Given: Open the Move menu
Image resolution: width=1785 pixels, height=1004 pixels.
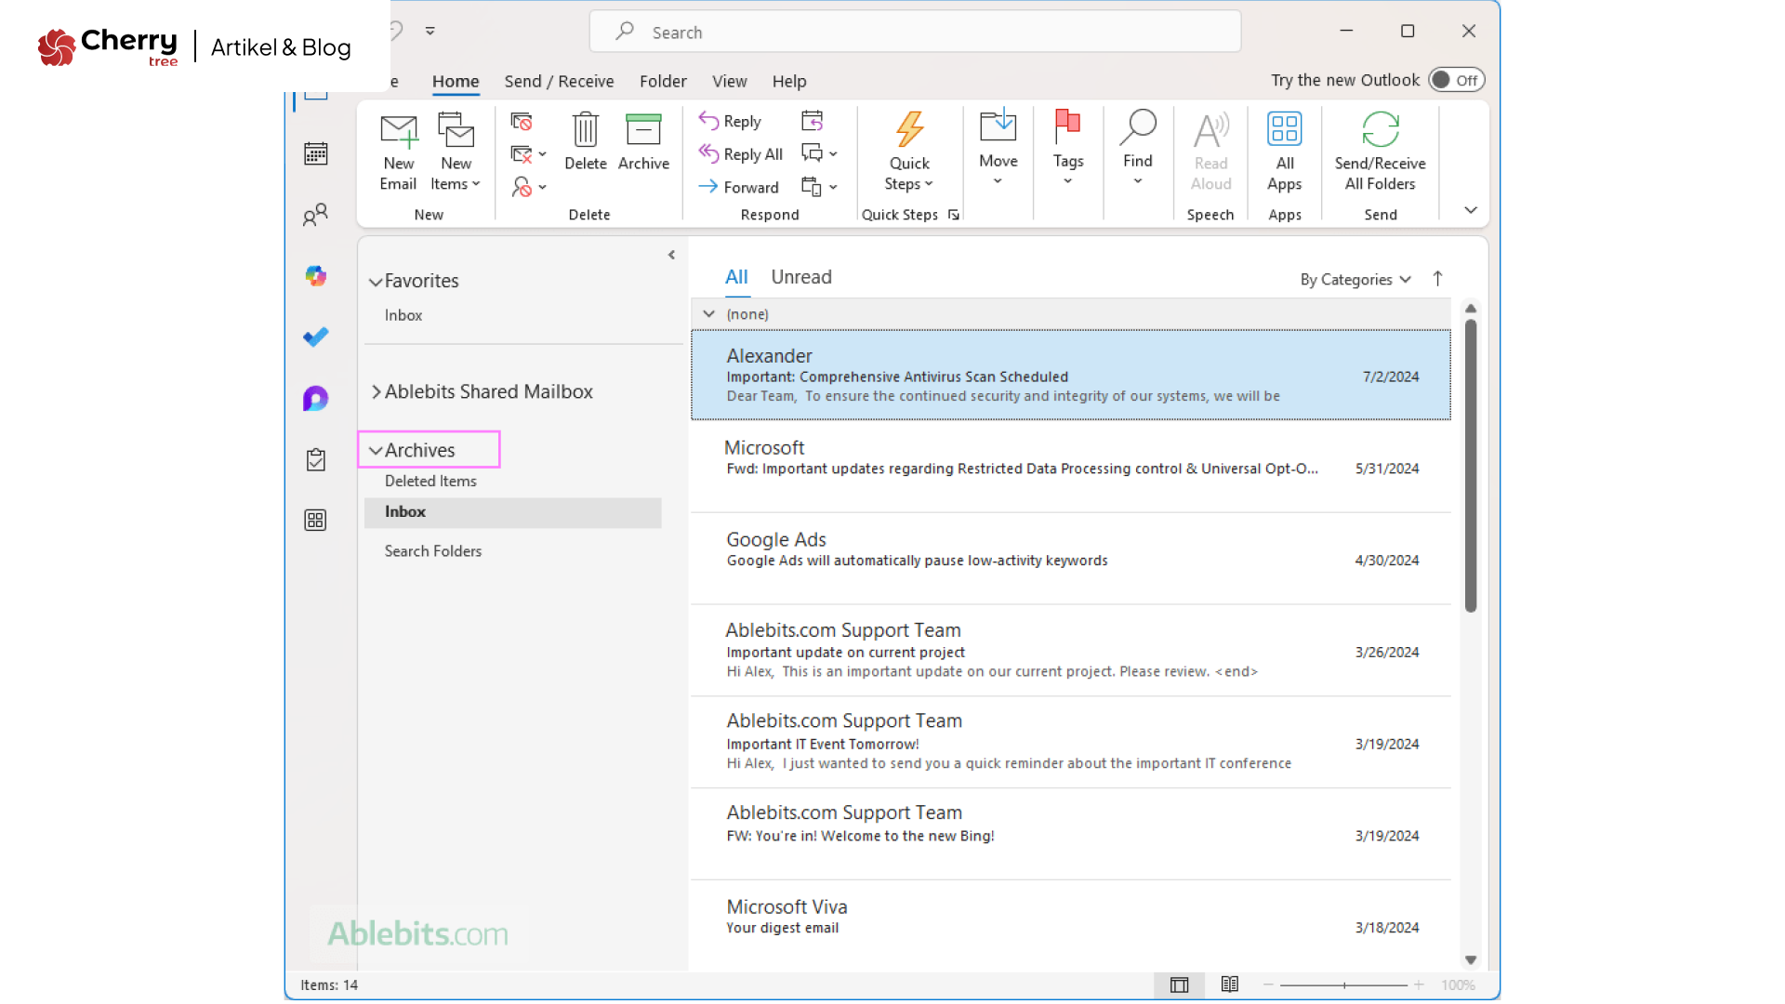Looking at the screenshot, I should click(998, 148).
